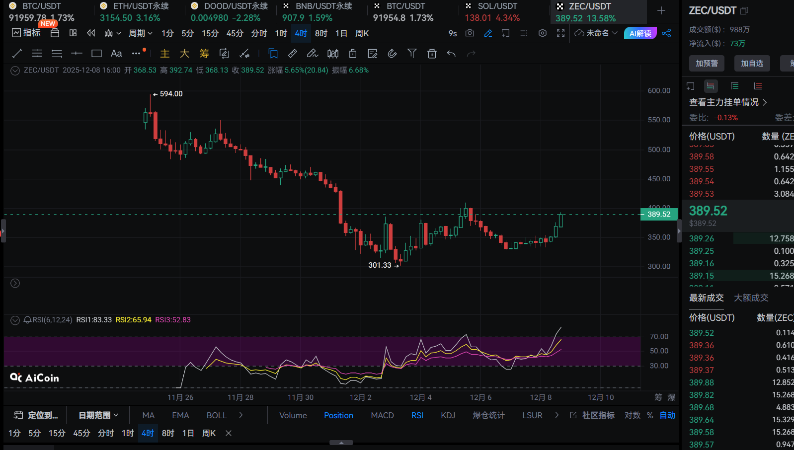Viewport: 794px width, 450px height.
Task: Delete drawings with the trash icon
Action: [x=432, y=54]
